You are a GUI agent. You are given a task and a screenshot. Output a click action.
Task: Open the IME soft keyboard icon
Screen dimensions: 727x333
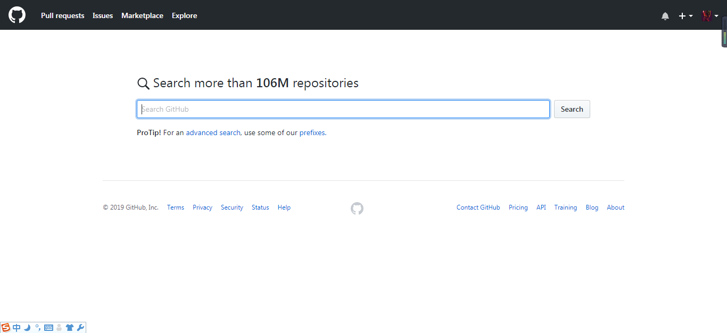point(48,328)
